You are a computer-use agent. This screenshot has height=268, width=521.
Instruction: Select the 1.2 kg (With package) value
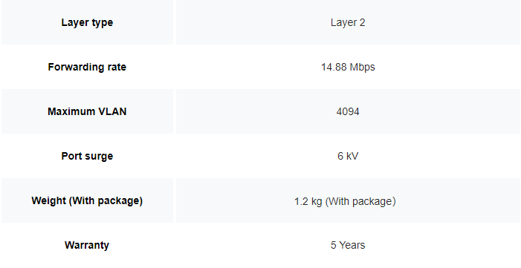345,201
